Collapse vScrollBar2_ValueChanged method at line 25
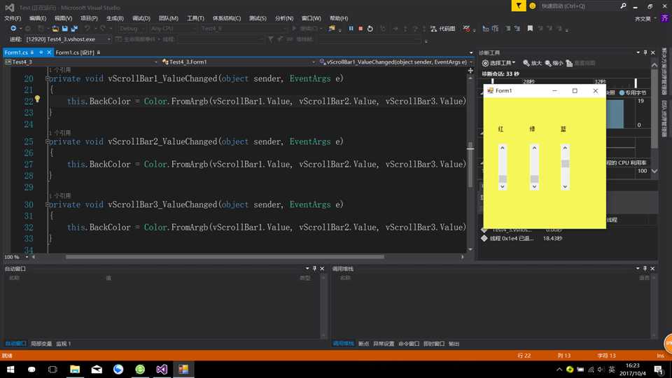This screenshot has height=378, width=672. click(48, 141)
